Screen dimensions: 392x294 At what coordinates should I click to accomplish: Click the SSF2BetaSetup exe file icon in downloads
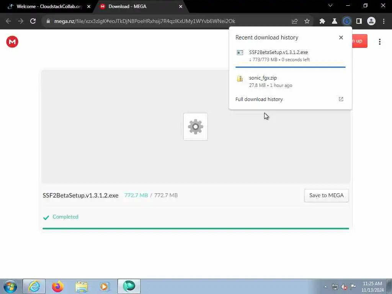240,52
